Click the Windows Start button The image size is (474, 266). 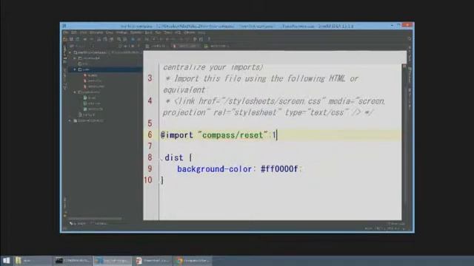(6, 261)
